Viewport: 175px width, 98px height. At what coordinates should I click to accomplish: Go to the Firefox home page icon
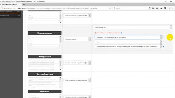coord(161,8)
